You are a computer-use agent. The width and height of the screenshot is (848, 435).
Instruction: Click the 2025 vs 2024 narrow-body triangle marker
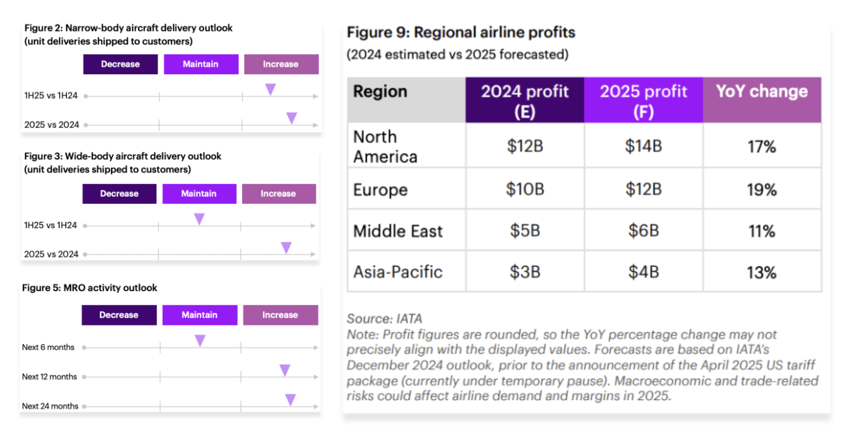tap(291, 118)
